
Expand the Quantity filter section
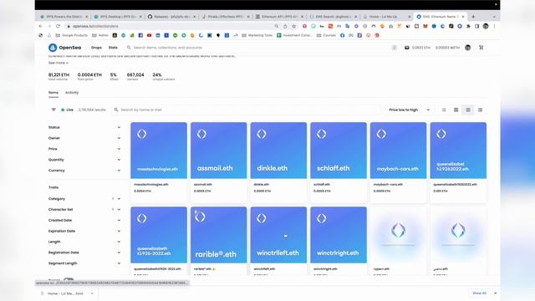(x=84, y=160)
